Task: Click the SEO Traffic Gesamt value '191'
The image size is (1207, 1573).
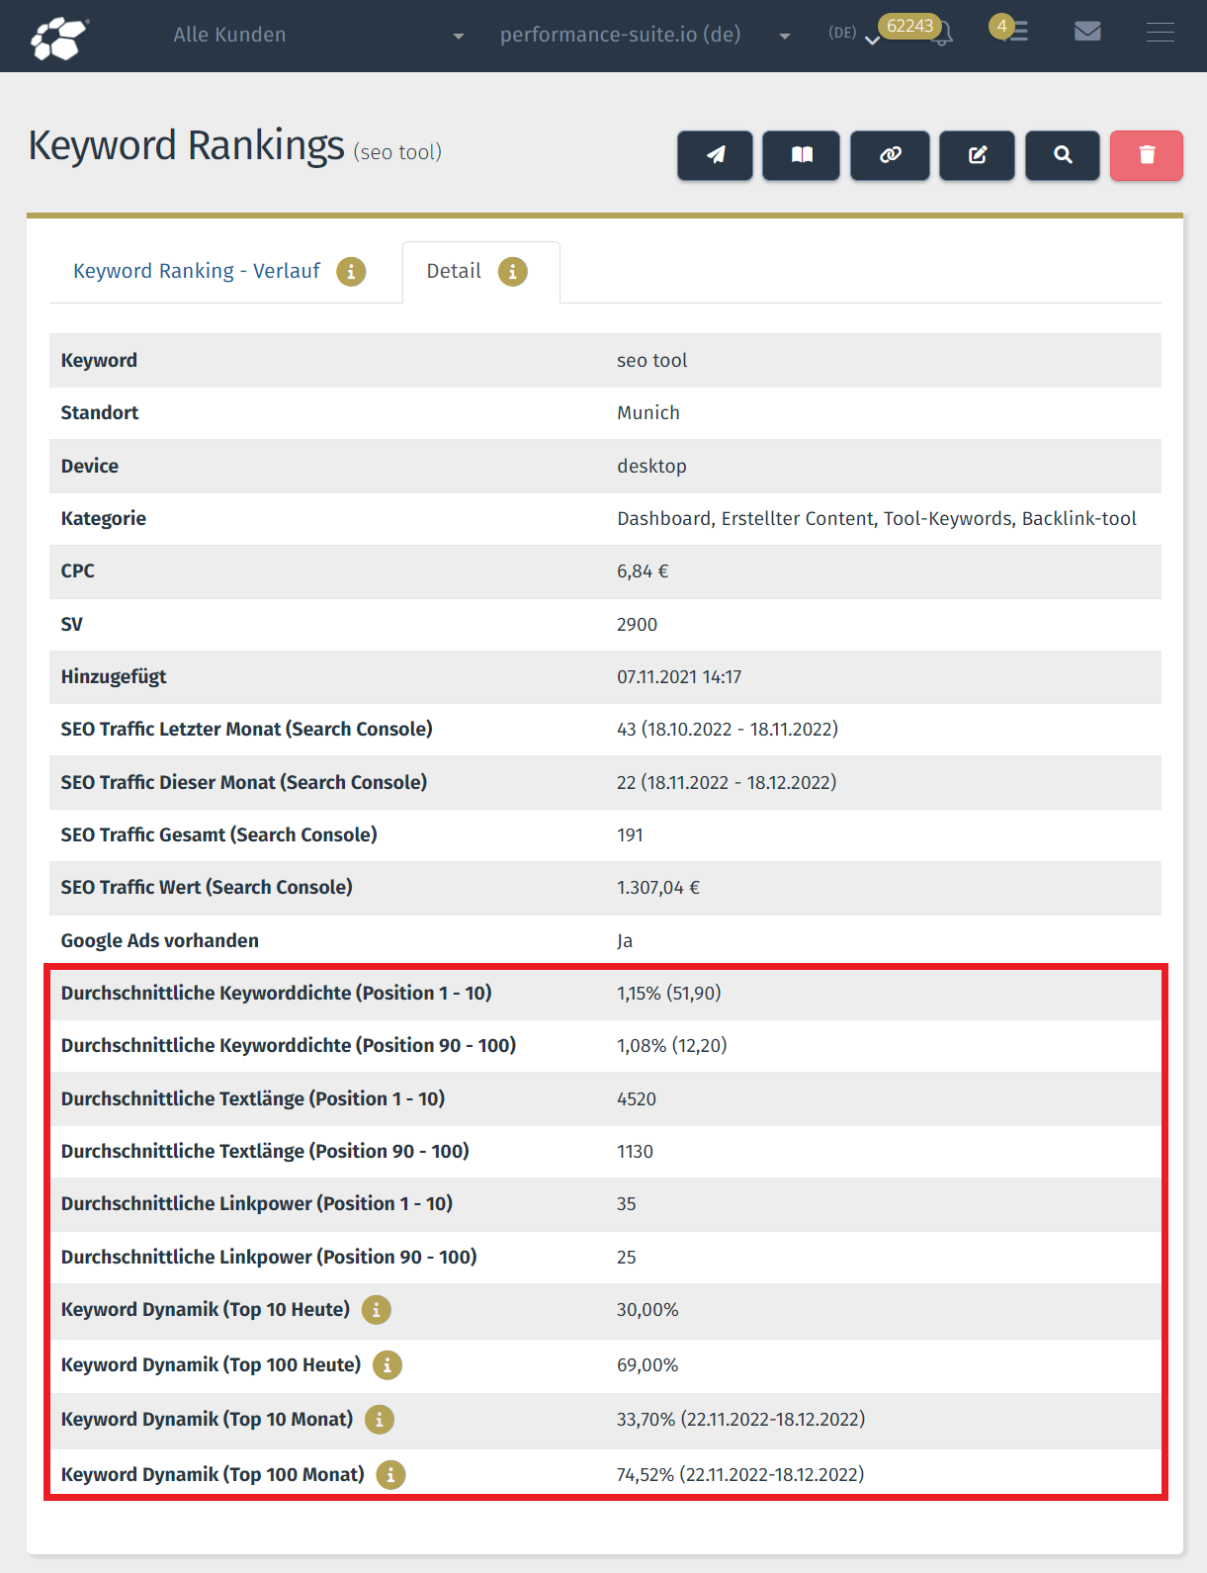Action: [x=630, y=835]
